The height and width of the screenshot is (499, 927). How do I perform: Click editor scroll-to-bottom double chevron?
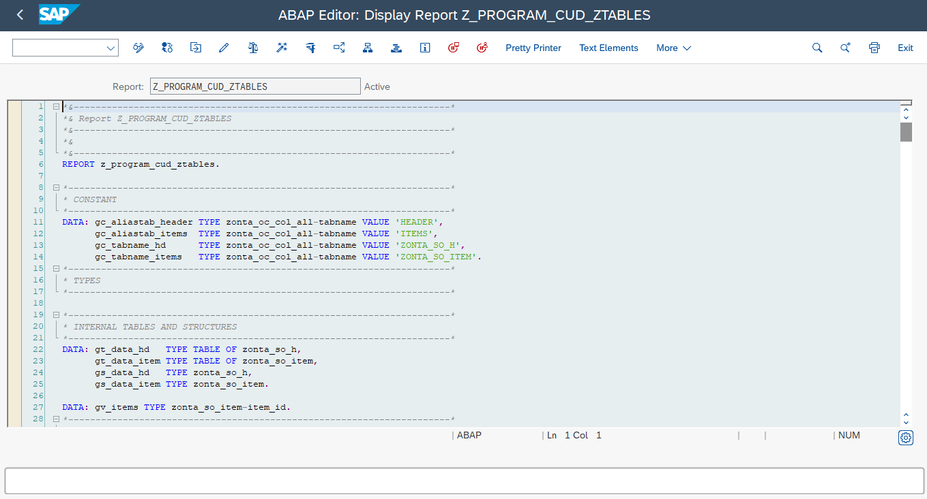click(906, 417)
